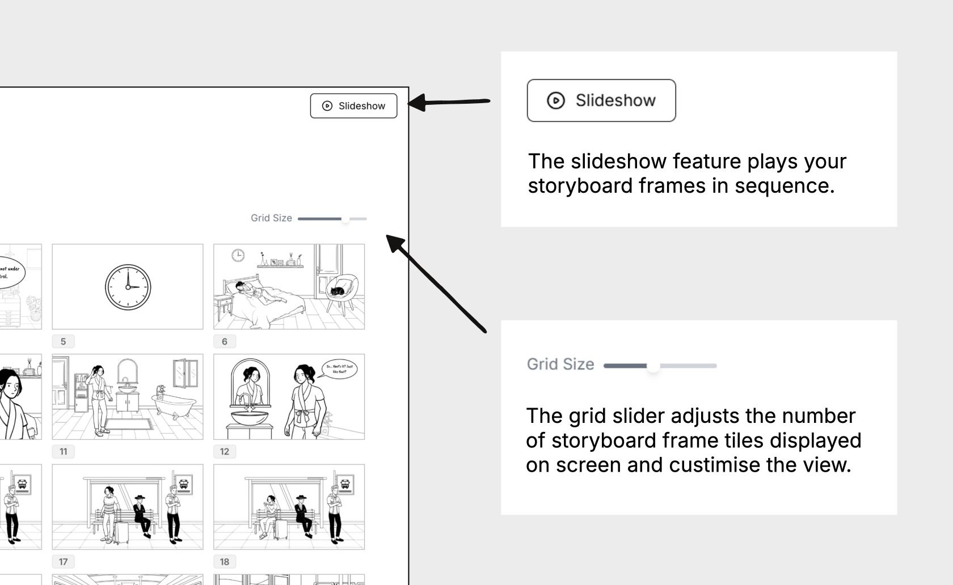Click the frame number label 5

[63, 341]
